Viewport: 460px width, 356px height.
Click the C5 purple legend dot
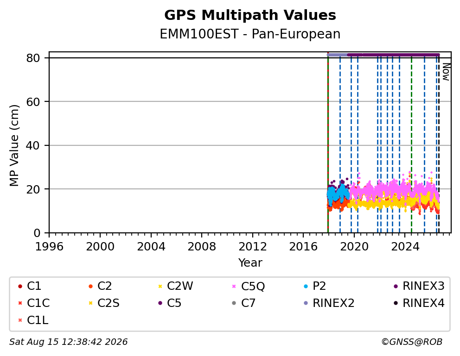point(160,303)
